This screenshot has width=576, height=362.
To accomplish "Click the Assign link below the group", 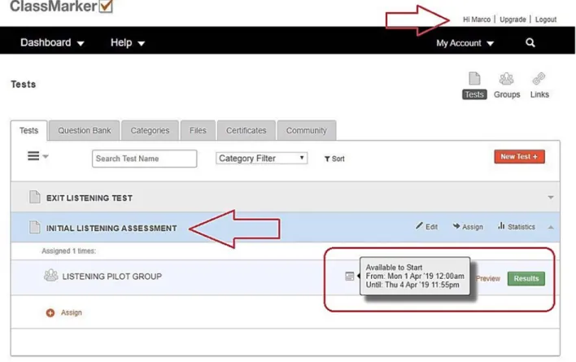I will coord(72,312).
